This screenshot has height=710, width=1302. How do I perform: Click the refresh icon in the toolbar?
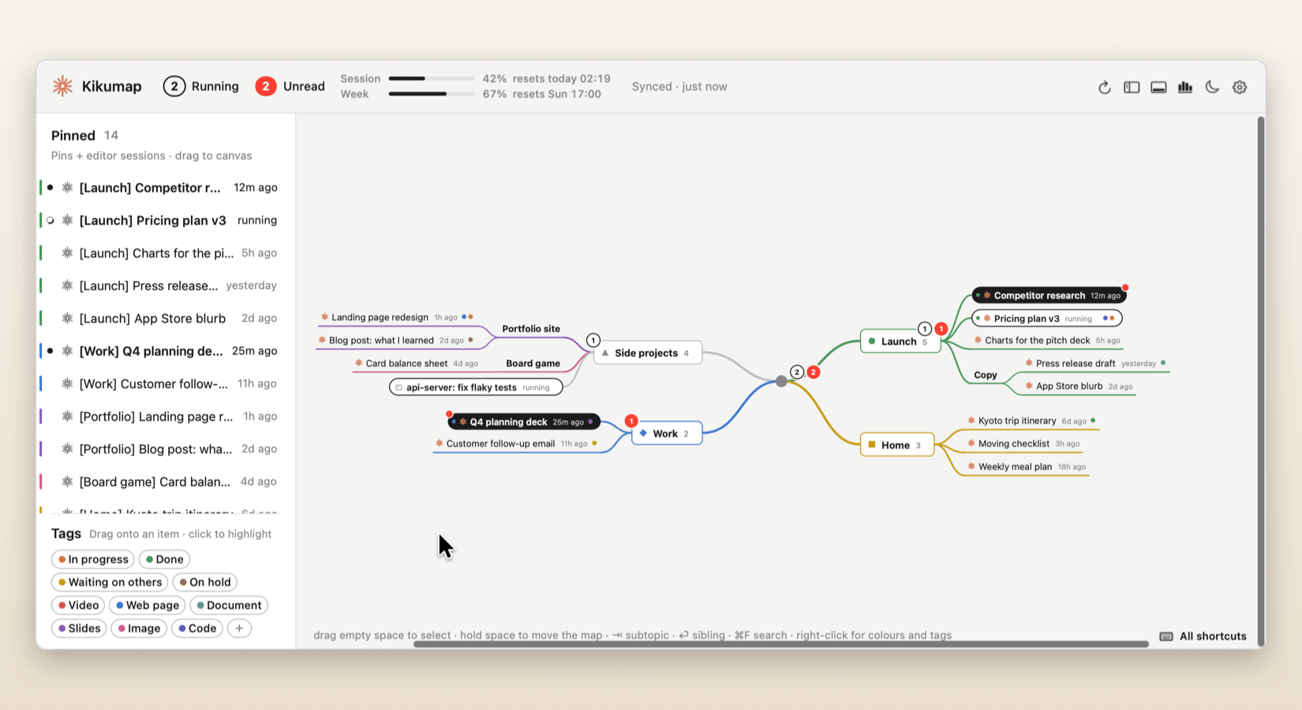(1104, 88)
